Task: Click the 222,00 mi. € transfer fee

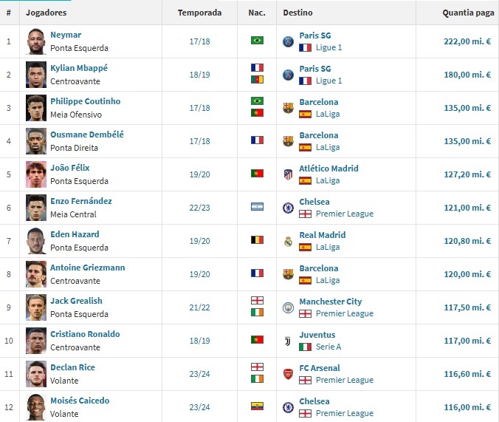Action: click(467, 41)
